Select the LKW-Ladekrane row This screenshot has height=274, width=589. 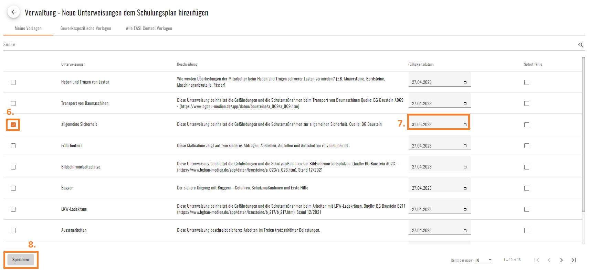coord(13,209)
